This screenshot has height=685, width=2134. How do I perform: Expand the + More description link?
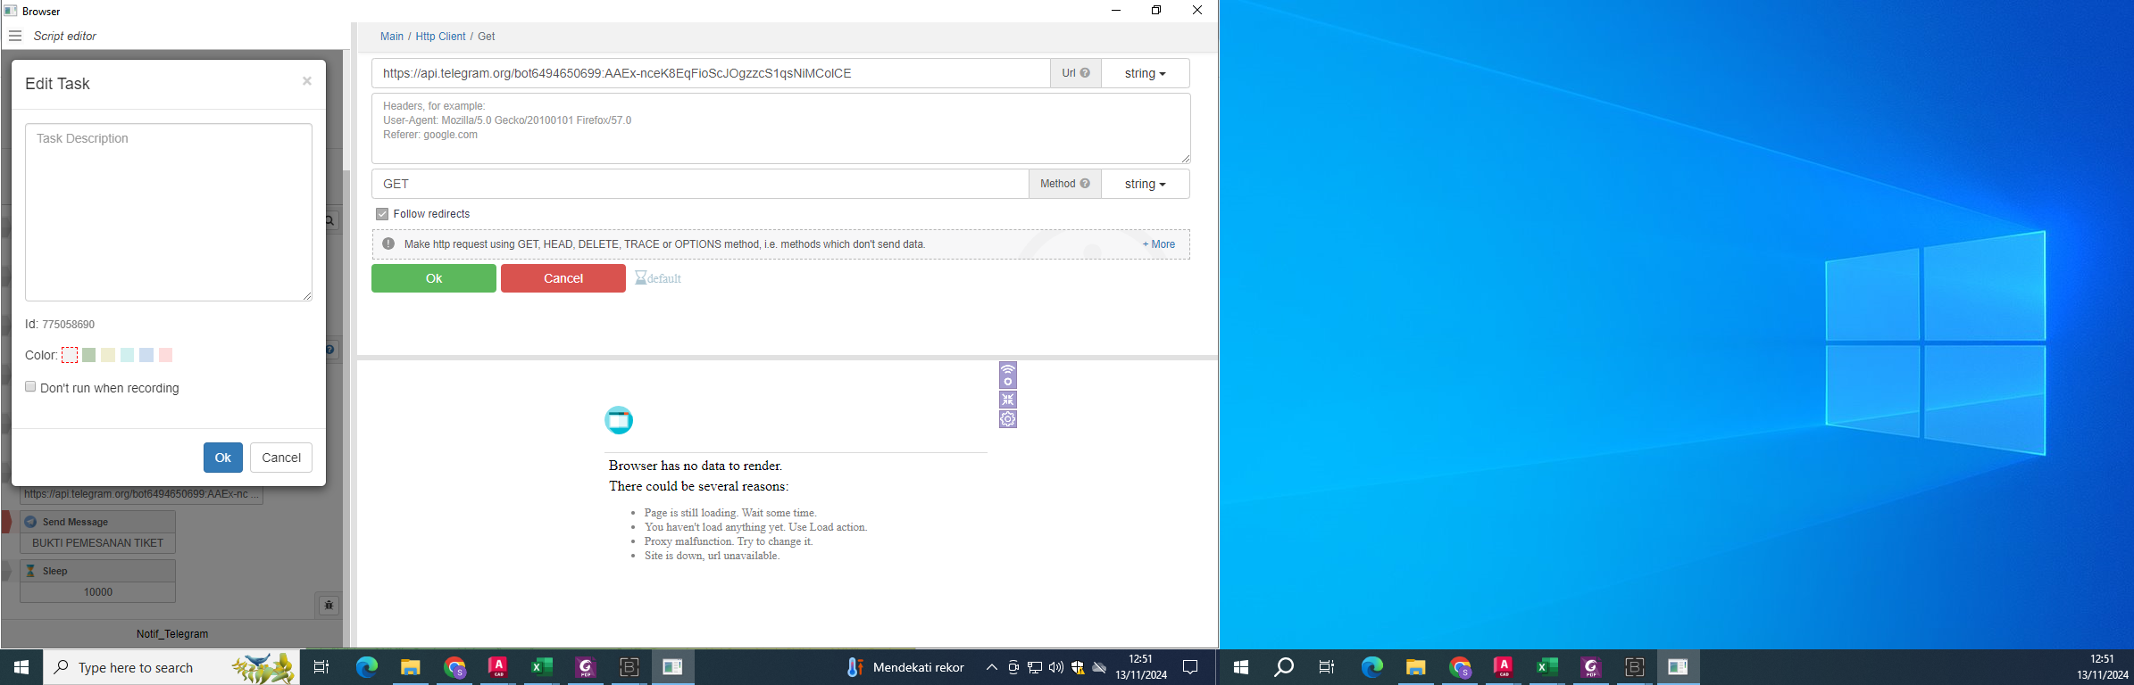click(x=1158, y=244)
